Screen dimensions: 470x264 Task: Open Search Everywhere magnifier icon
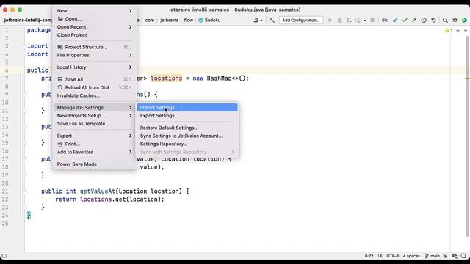click(x=445, y=20)
